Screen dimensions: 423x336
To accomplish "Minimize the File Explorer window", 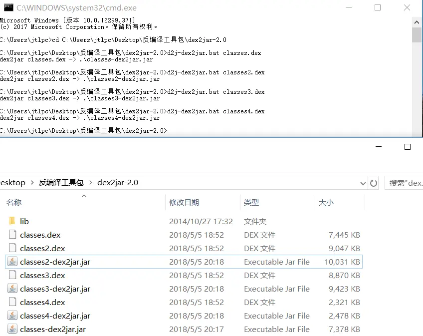I will click(379, 147).
